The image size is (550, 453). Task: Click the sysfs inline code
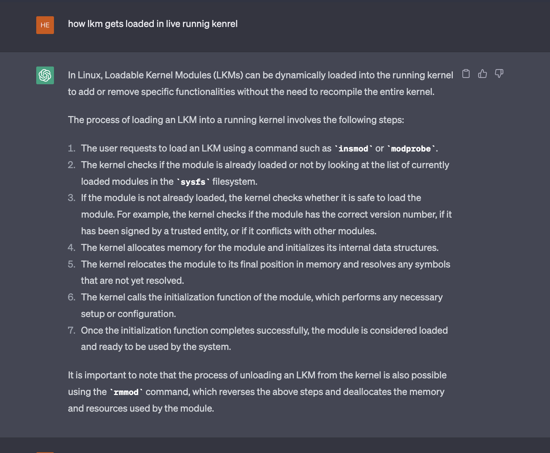(x=193, y=182)
